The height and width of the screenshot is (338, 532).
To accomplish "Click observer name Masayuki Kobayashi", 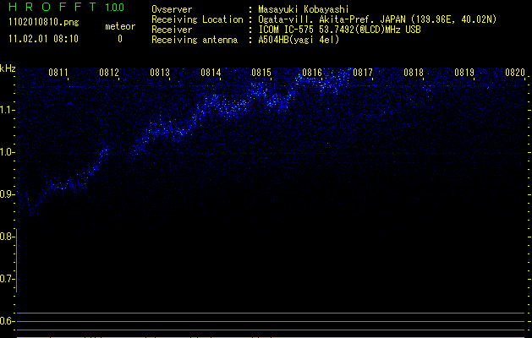I will (304, 9).
